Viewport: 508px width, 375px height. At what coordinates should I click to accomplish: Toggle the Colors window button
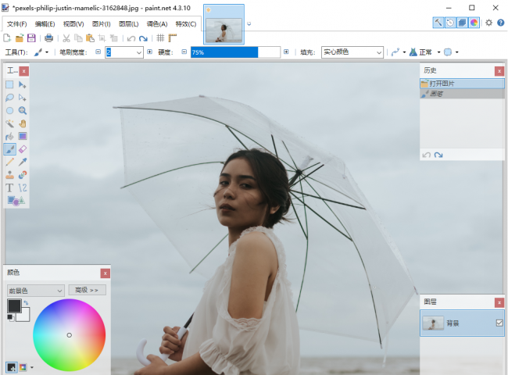coord(474,23)
